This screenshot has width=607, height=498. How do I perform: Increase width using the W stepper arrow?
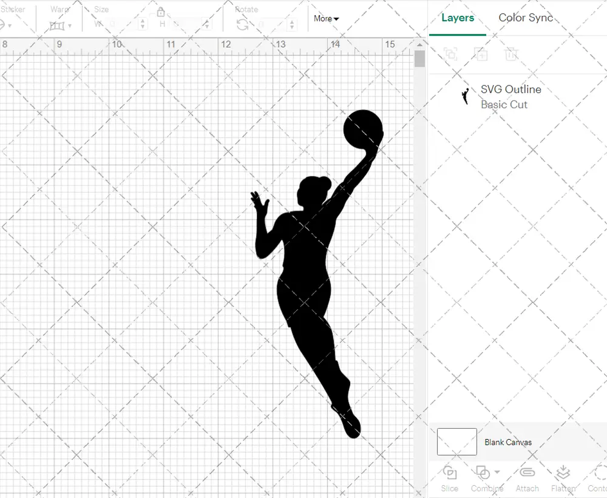click(143, 22)
